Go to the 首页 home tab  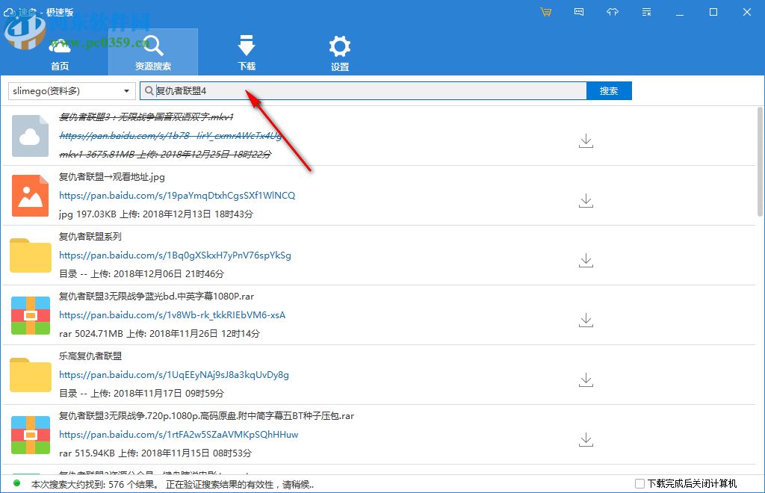tap(60, 54)
